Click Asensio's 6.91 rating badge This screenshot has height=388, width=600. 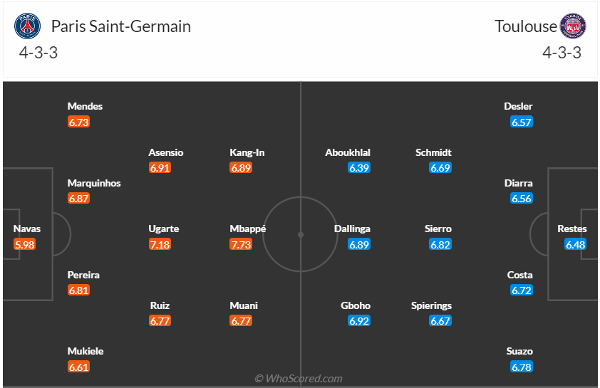click(x=160, y=168)
